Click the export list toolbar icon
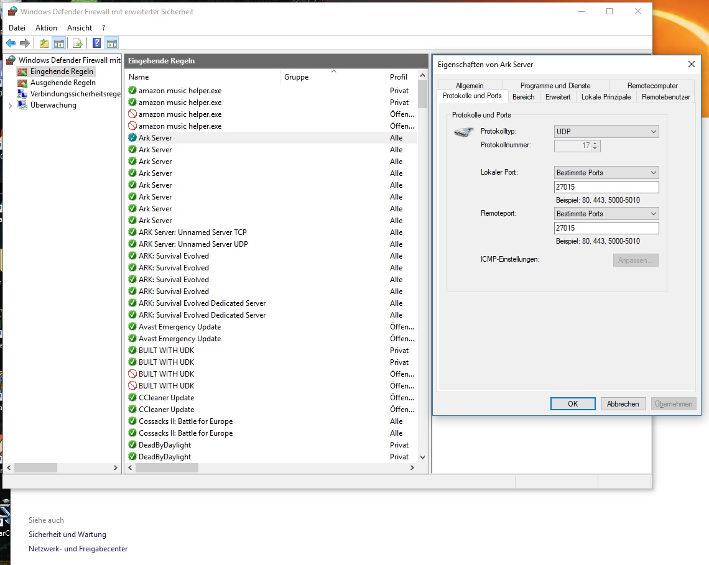Viewport: 709px width, 565px height. [x=78, y=44]
